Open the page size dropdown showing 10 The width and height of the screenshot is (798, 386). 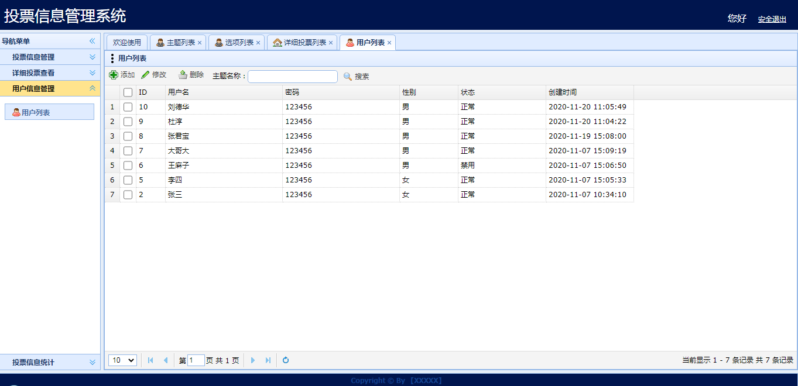123,360
